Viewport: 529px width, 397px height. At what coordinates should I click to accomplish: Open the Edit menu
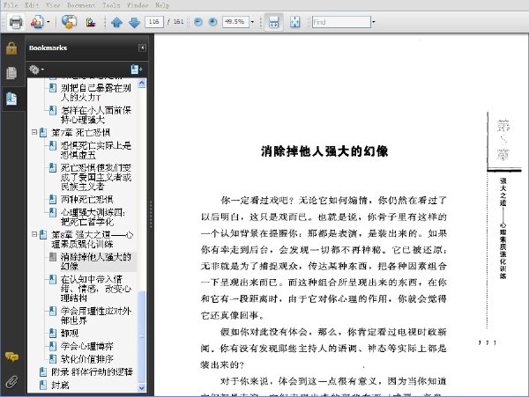pyautogui.click(x=32, y=5)
